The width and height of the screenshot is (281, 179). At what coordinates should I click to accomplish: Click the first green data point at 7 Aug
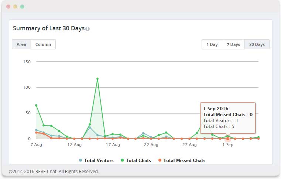[36, 105]
